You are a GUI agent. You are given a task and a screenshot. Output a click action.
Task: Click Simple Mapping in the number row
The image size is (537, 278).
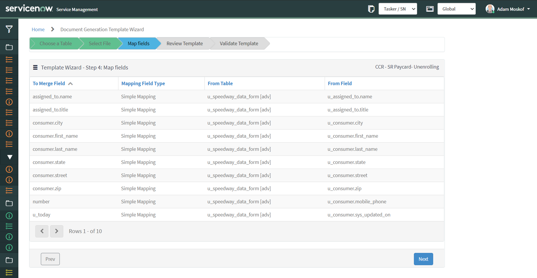(138, 202)
